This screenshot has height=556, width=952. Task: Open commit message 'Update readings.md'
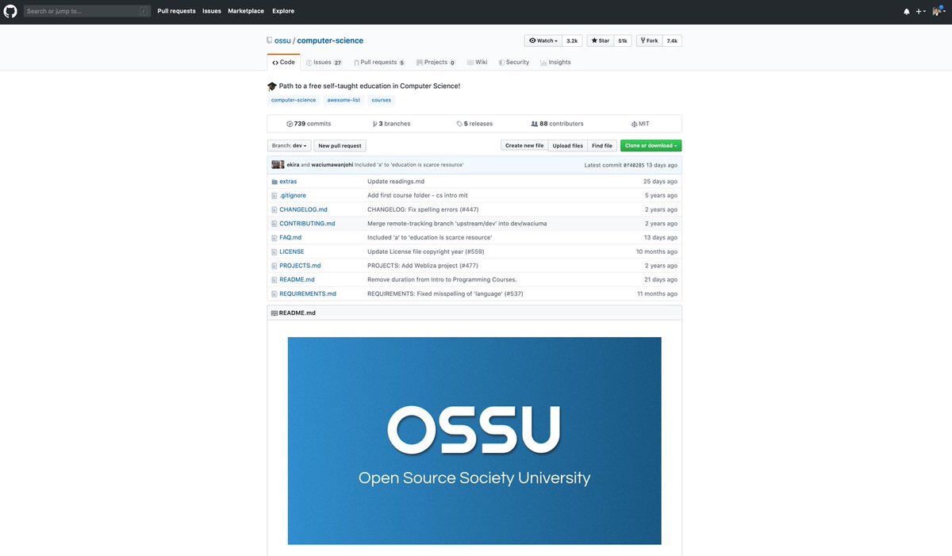(396, 182)
